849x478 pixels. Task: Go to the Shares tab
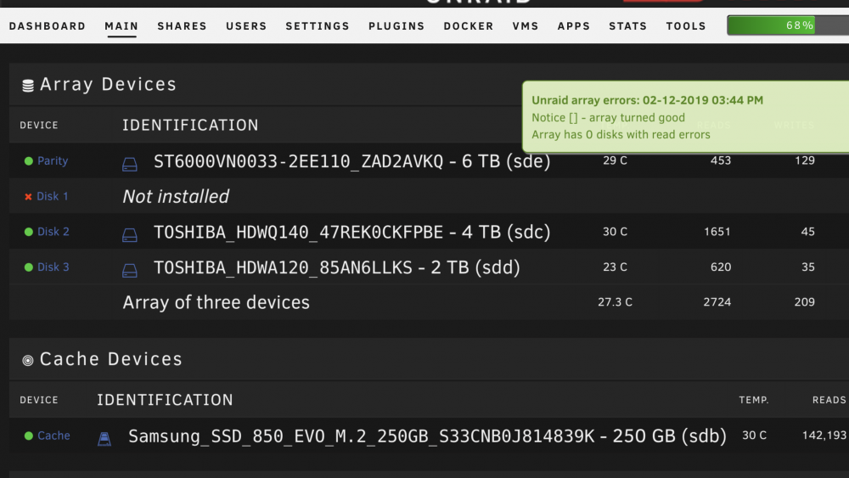click(x=182, y=26)
